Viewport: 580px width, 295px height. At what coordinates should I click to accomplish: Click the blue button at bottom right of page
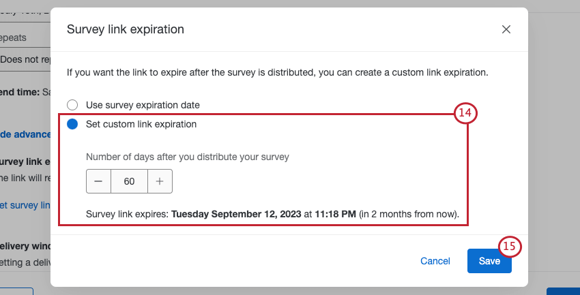[x=563, y=291]
